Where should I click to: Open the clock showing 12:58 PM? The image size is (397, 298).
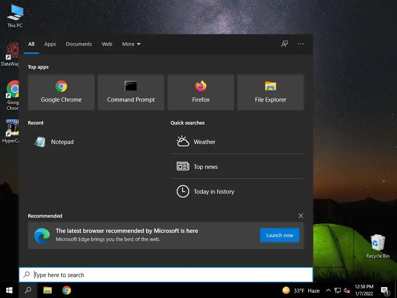364,290
